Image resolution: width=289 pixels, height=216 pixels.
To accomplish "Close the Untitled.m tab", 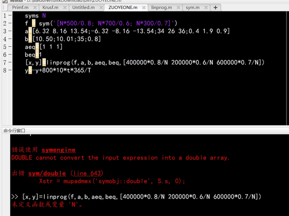I will tap(101, 7).
